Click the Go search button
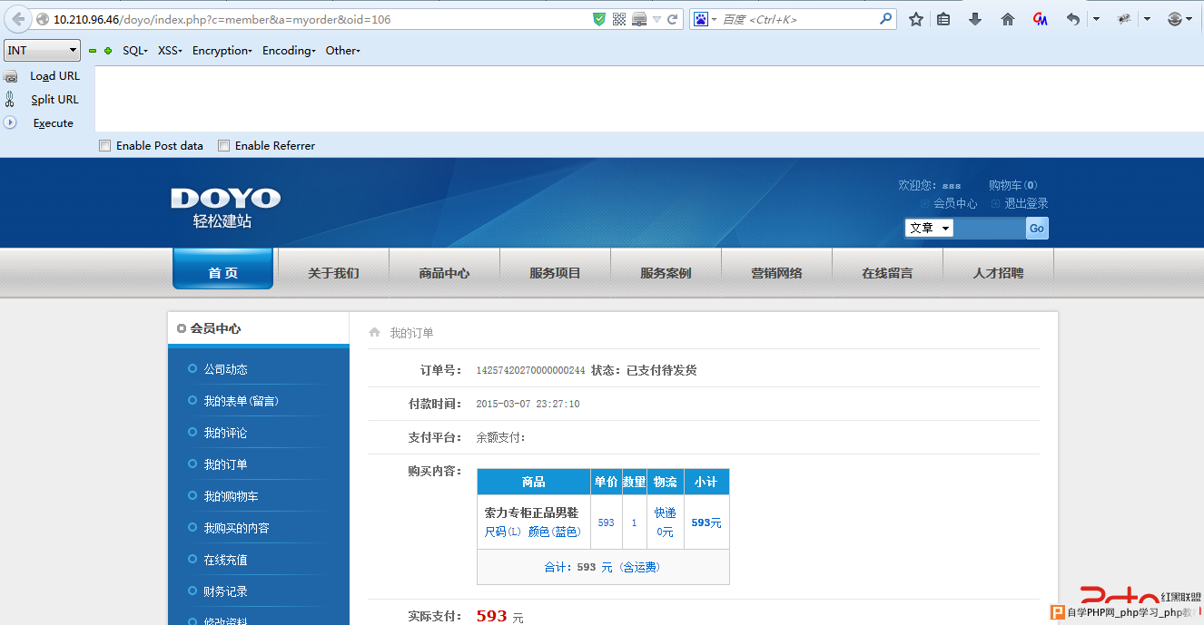1204x625 pixels. point(1037,228)
